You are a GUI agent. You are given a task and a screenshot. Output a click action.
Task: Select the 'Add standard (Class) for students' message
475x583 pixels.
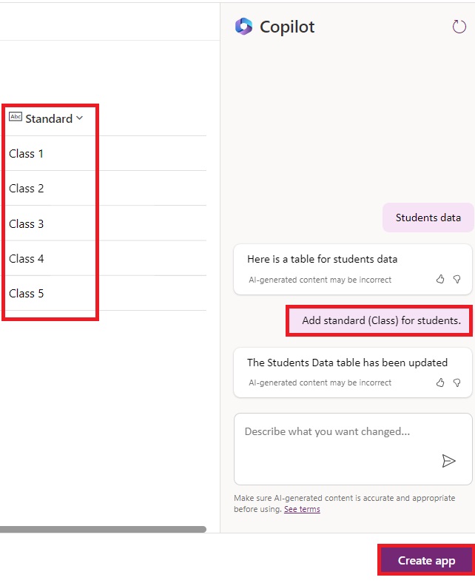coord(381,320)
